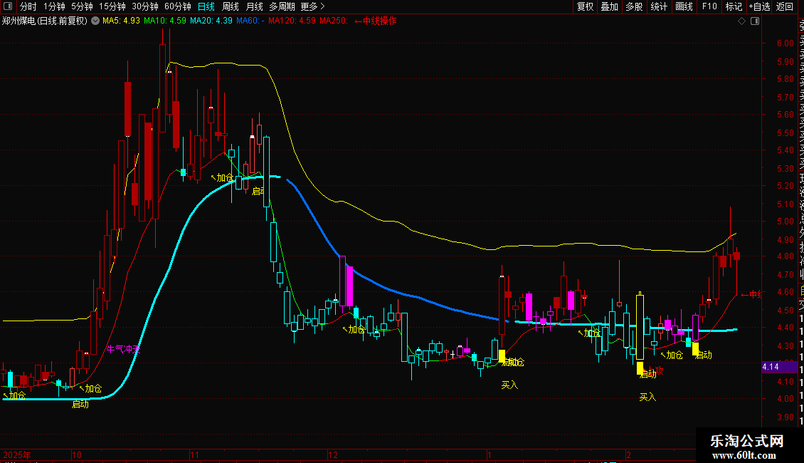804x463 pixels.
Task: Select the 5分钟 period
Action: coord(82,6)
